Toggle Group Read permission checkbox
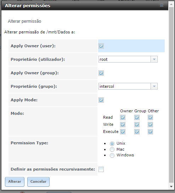175x193 pixels. pos(137,117)
